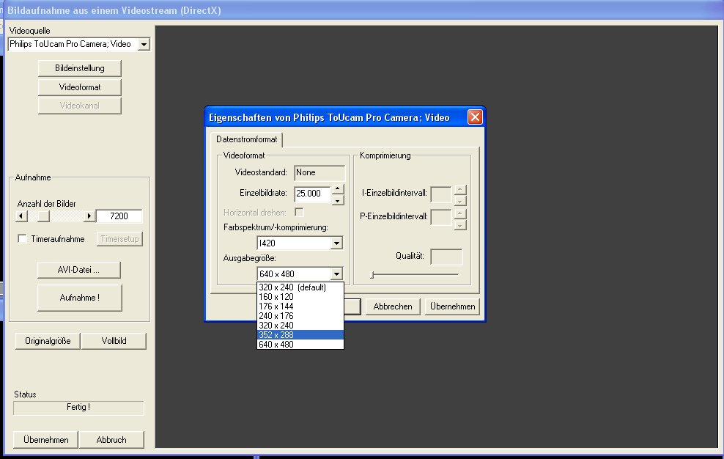Click the AVI-Datei ... button
The width and height of the screenshot is (724, 459).
point(79,270)
